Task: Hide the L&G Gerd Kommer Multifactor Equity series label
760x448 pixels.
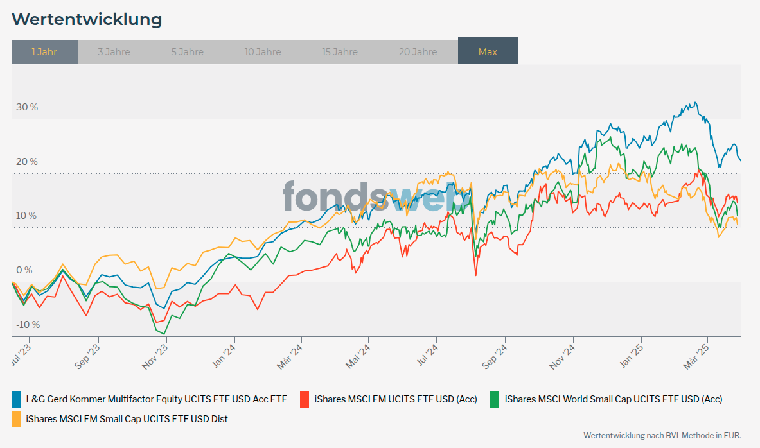Action: click(156, 399)
